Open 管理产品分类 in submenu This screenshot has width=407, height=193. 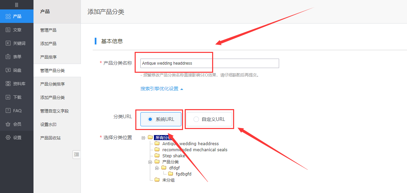tap(52, 71)
